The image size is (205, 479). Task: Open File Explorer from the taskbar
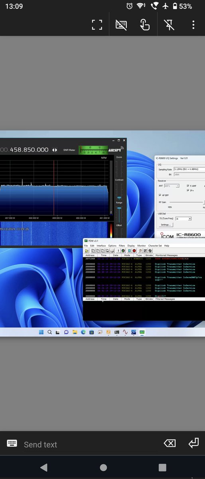point(75,332)
